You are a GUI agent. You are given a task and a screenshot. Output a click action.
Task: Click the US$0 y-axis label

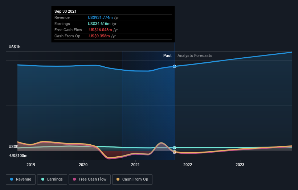coord(13,146)
